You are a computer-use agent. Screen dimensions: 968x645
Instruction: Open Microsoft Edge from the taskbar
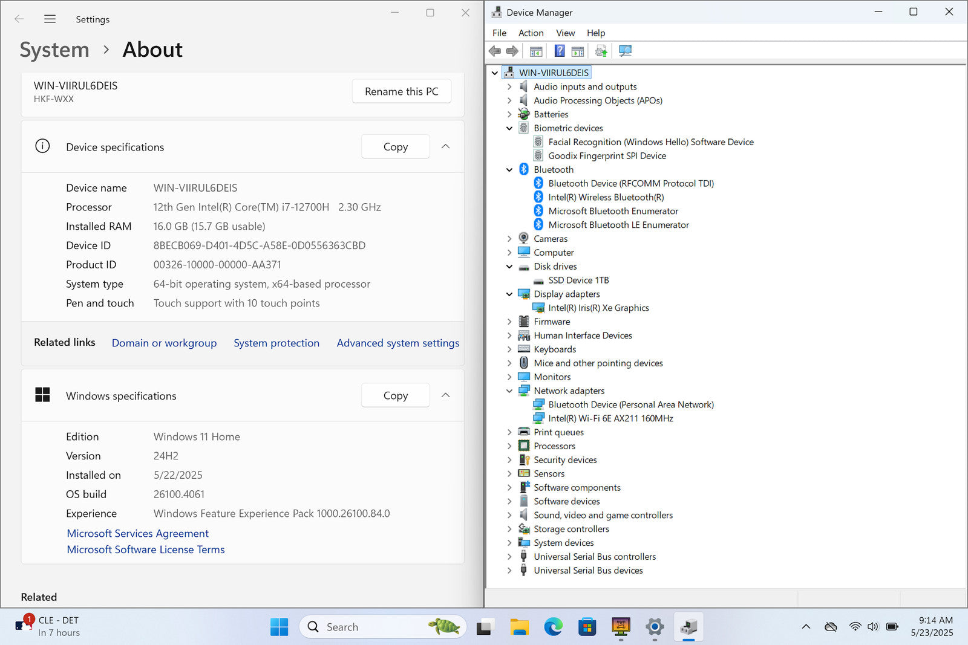(553, 627)
